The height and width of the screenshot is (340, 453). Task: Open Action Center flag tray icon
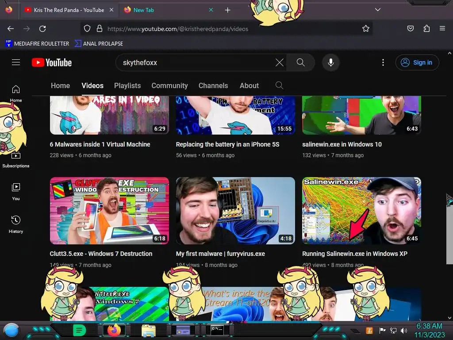pyautogui.click(x=382, y=330)
